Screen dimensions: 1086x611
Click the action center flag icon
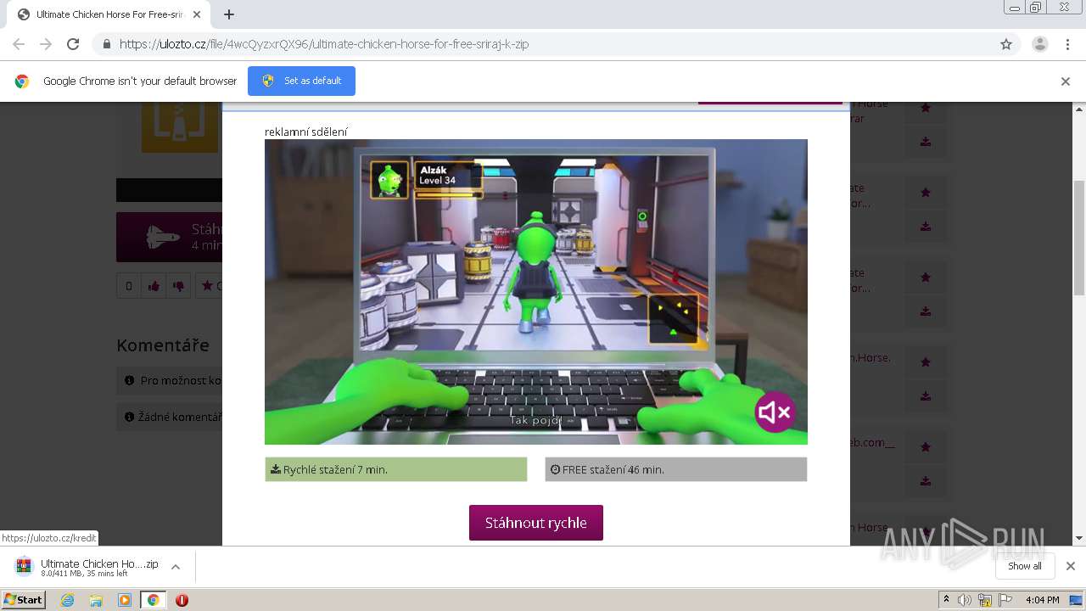pyautogui.click(x=1005, y=600)
